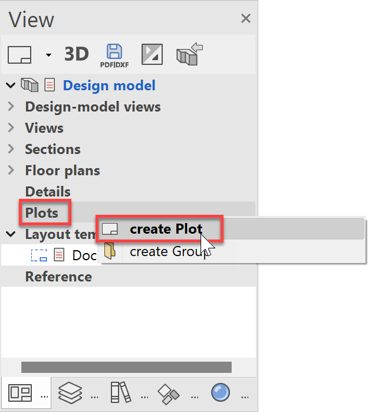
Task: Open the View panel tab icon at bottom
Action: click(x=20, y=393)
